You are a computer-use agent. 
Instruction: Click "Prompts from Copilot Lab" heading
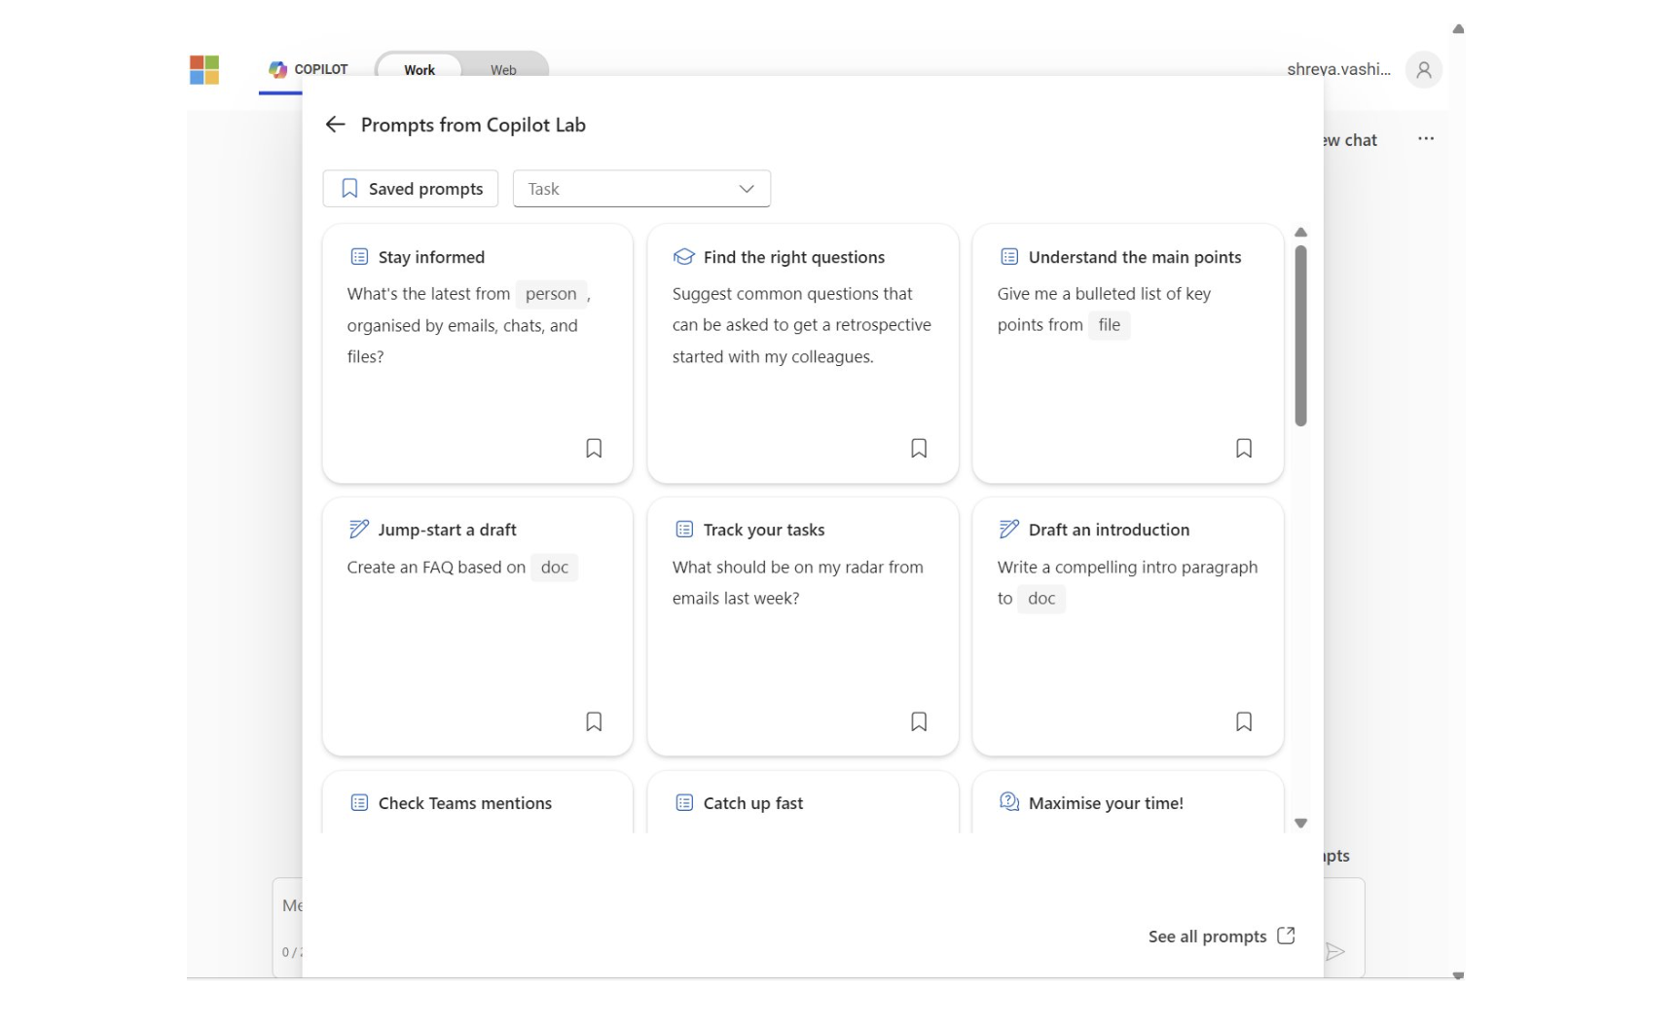[473, 125]
